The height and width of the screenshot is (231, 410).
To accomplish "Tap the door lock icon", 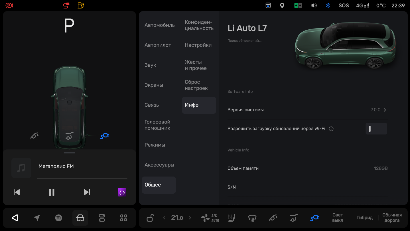I will [x=150, y=218].
